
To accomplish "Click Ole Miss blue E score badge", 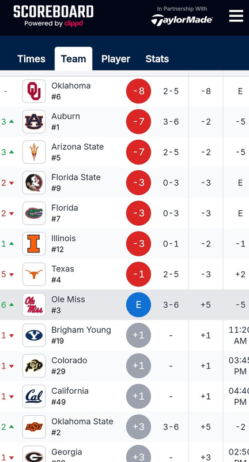I will (x=138, y=305).
